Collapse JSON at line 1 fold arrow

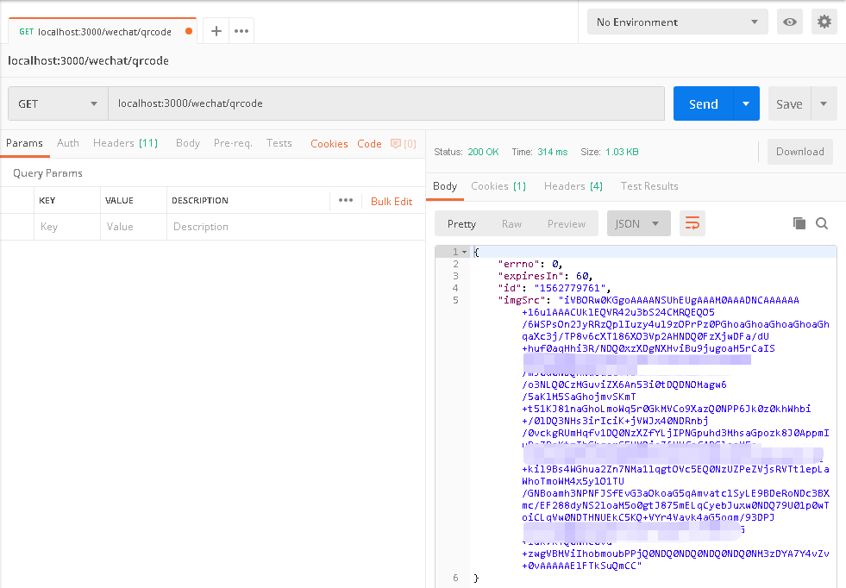pos(464,252)
